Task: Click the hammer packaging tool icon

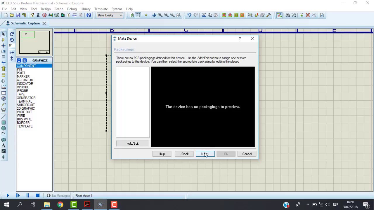Action: point(269,15)
